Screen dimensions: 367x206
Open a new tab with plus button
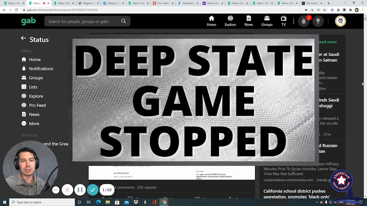coord(329,3)
